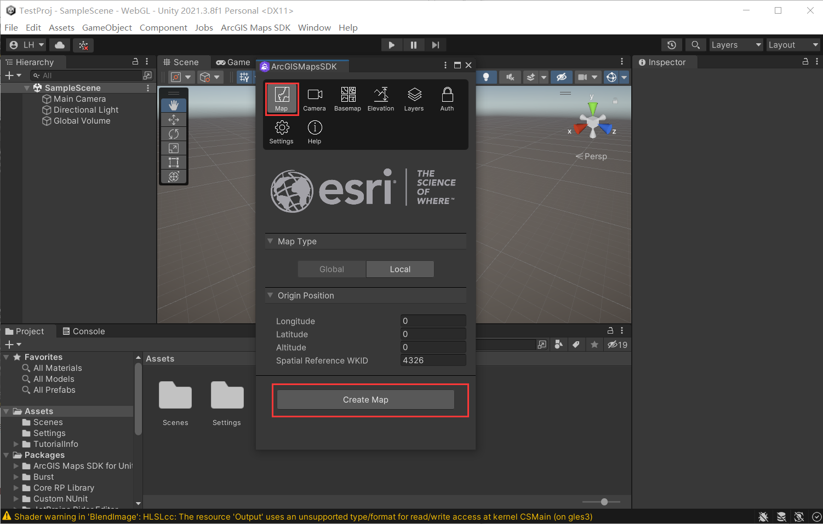Open the Help info icon in ArcGISMapsSDK
This screenshot has height=524, width=823.
315,132
